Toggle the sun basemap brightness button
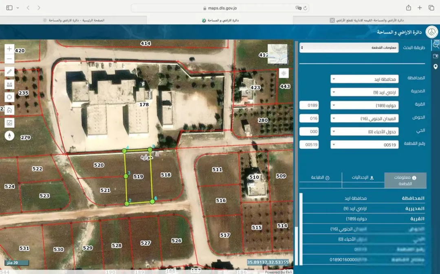 click(284, 73)
